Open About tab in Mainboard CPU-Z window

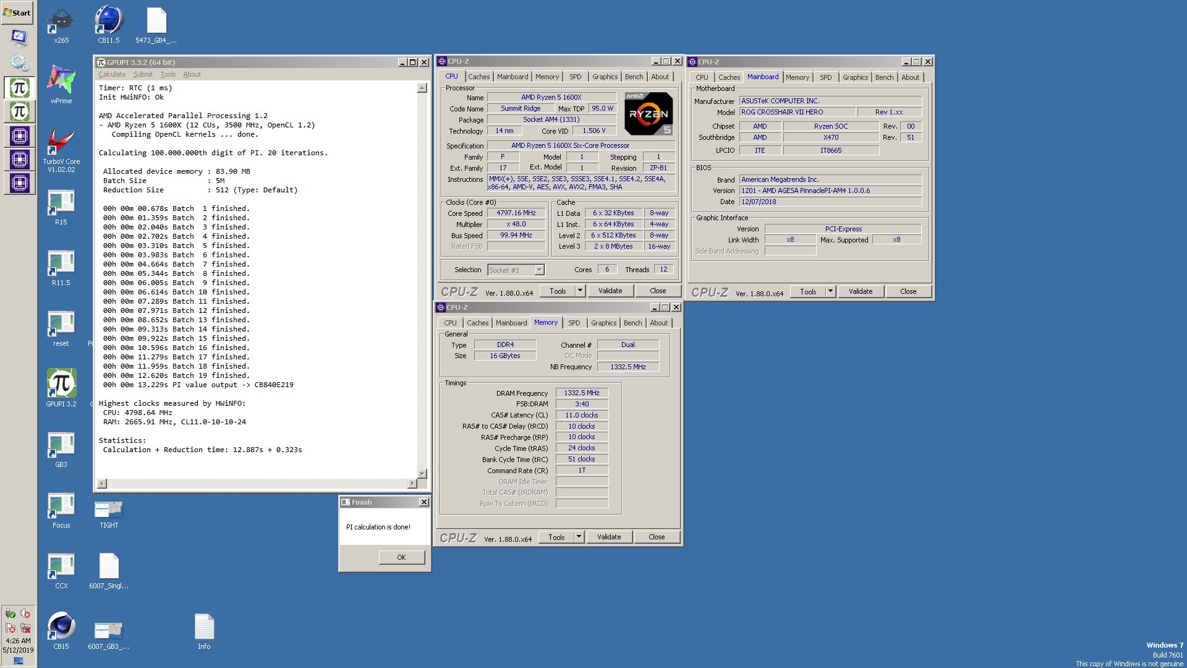(910, 77)
